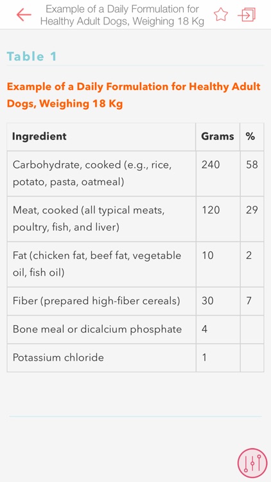Tap the 29 percent cell
This screenshot has width=271, height=482.
click(252, 219)
